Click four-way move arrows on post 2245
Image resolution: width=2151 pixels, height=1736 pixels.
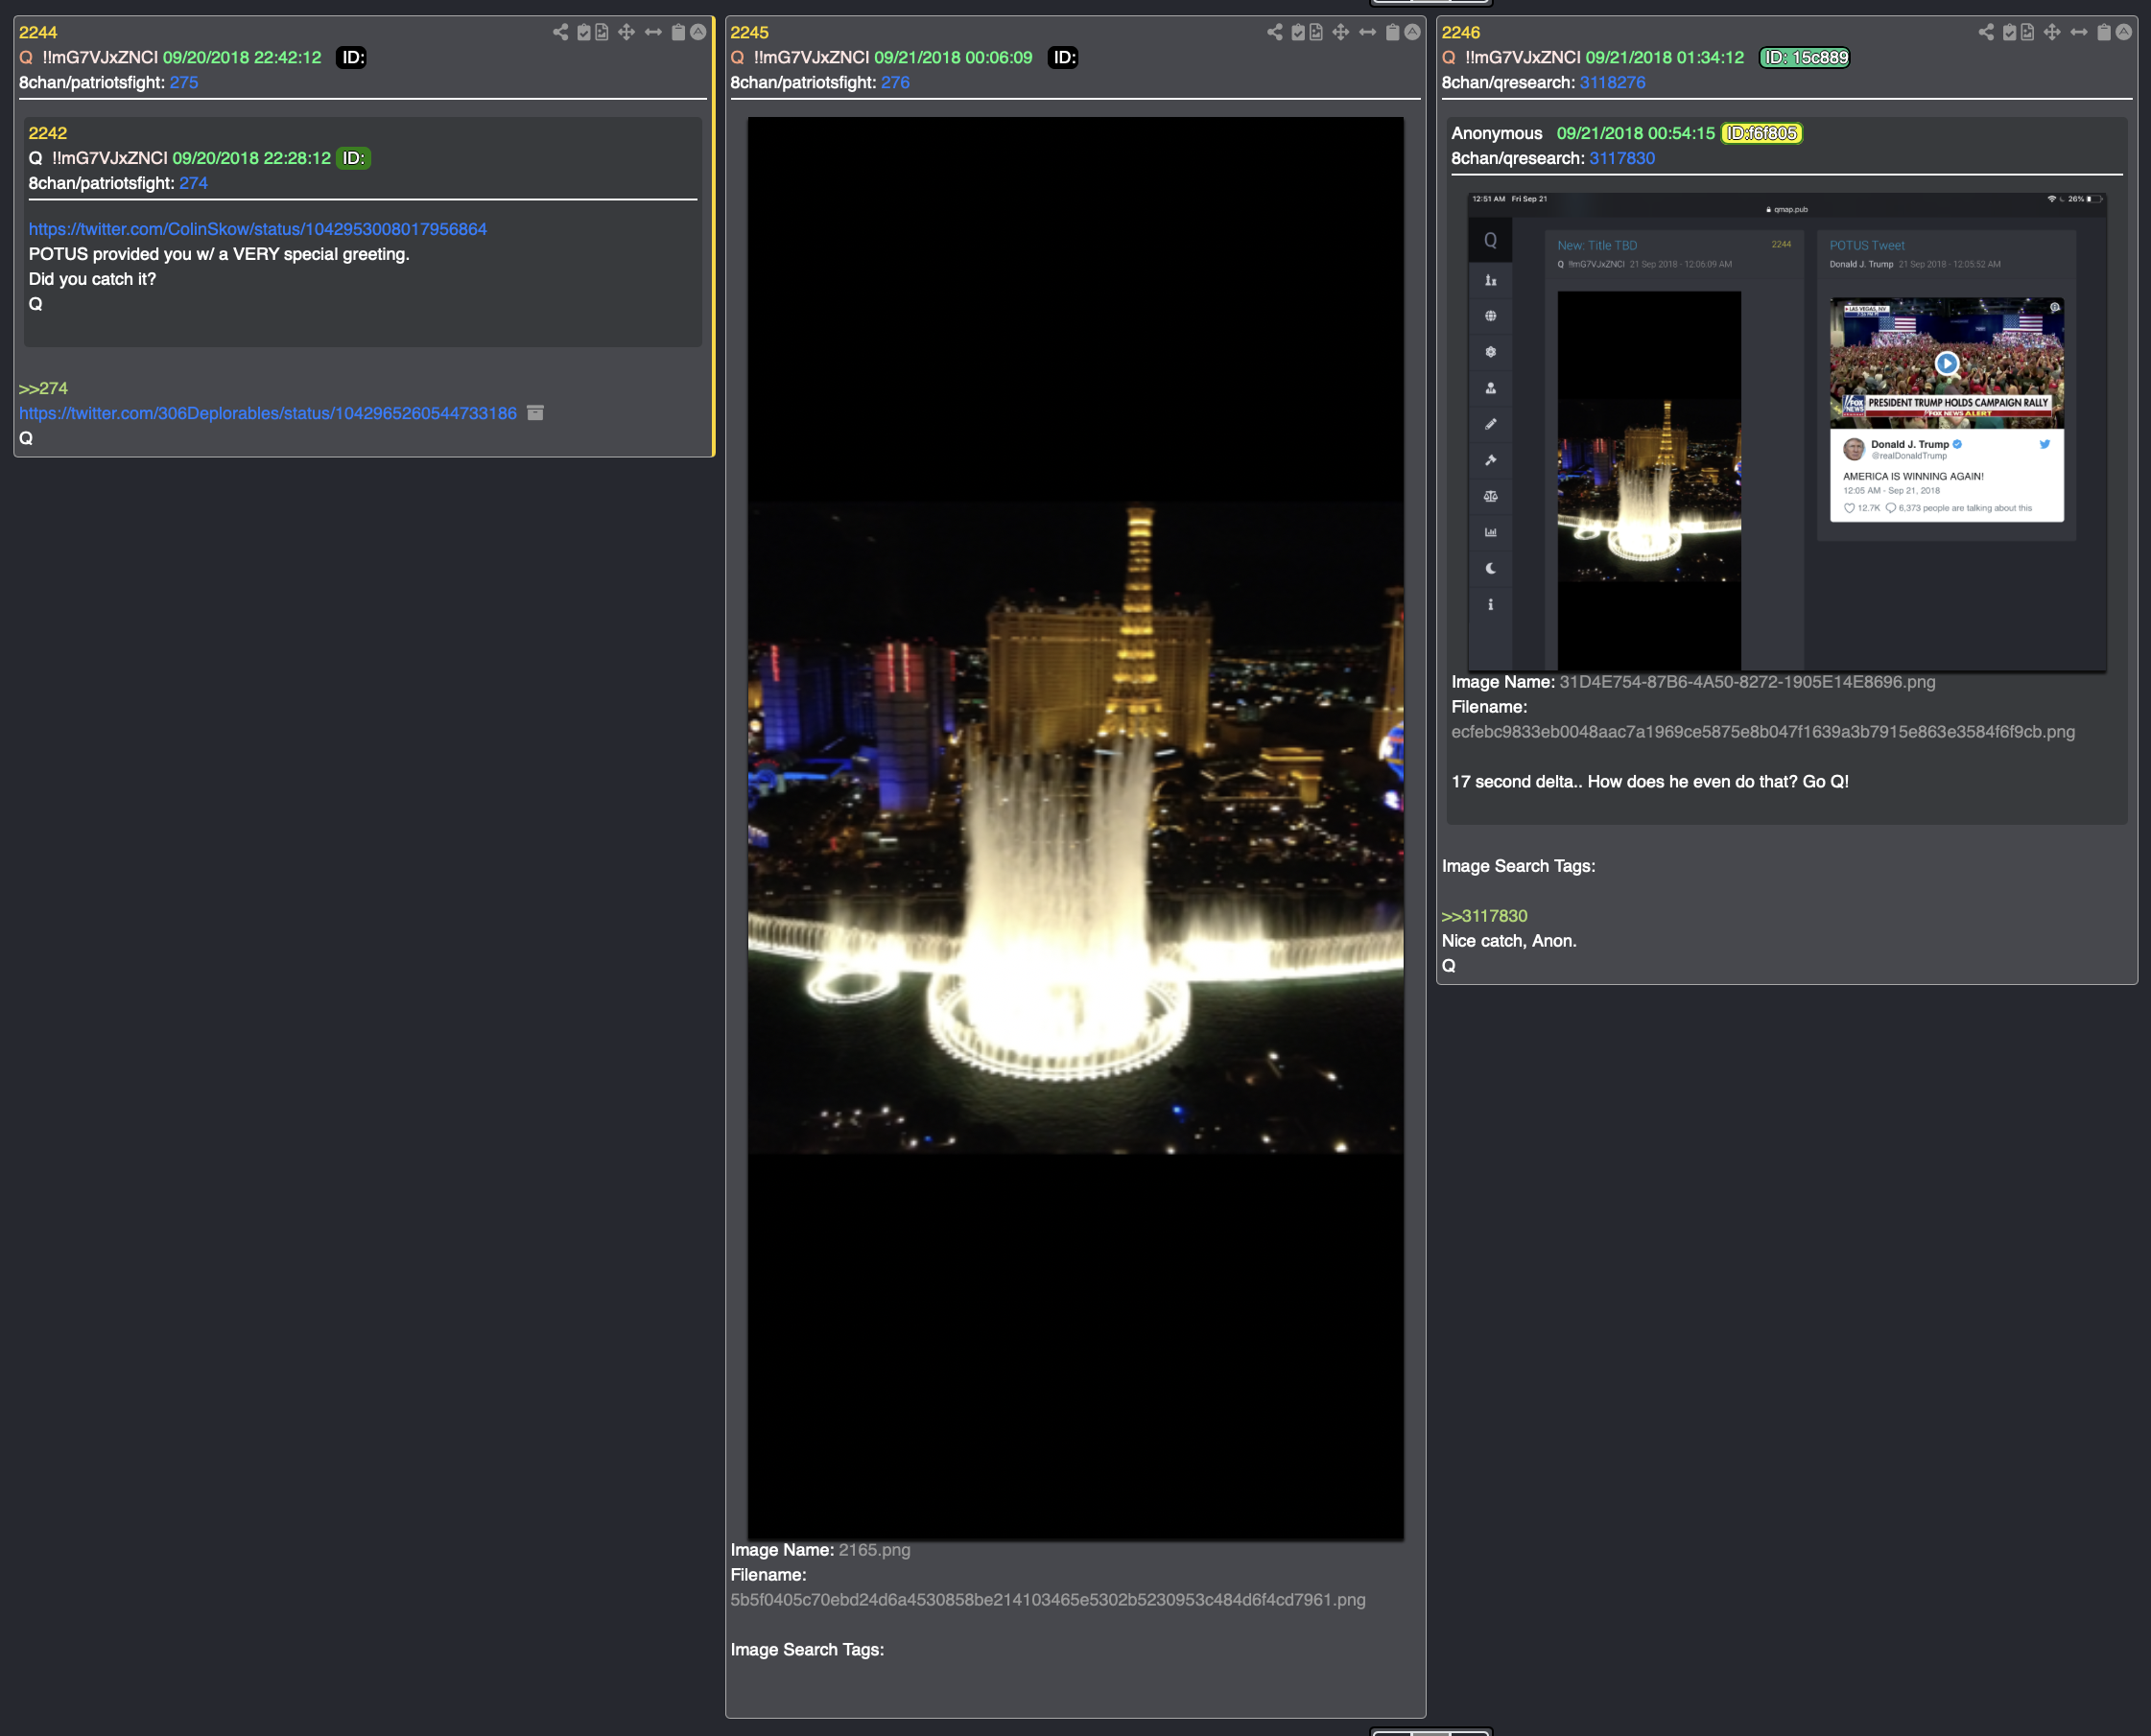[1340, 32]
